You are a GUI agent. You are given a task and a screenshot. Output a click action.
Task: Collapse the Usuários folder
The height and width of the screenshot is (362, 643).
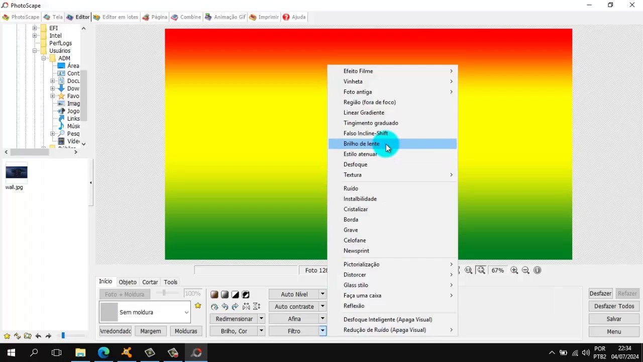pyautogui.click(x=35, y=51)
